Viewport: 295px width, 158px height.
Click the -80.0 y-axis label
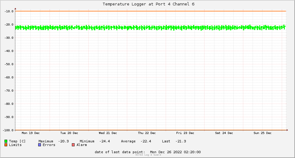9,104
